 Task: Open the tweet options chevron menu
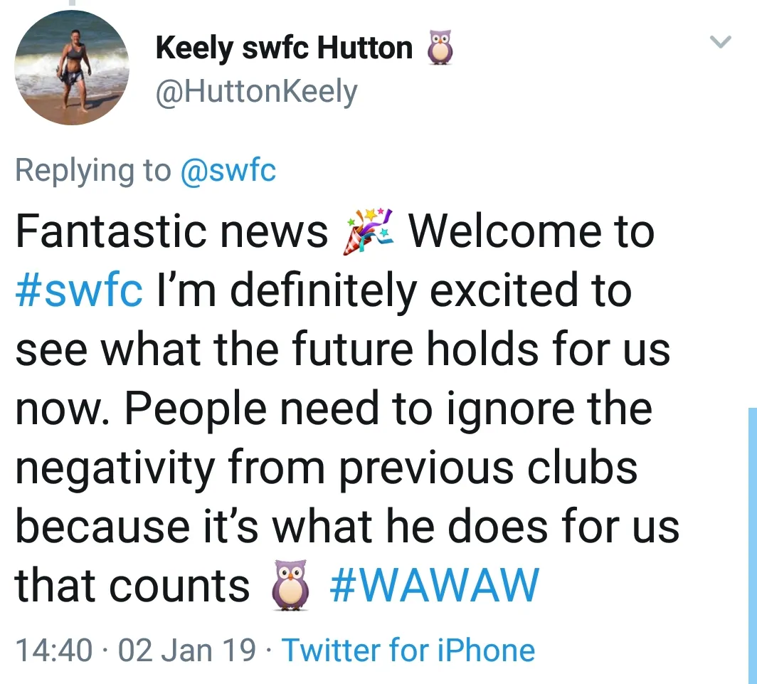point(721,43)
